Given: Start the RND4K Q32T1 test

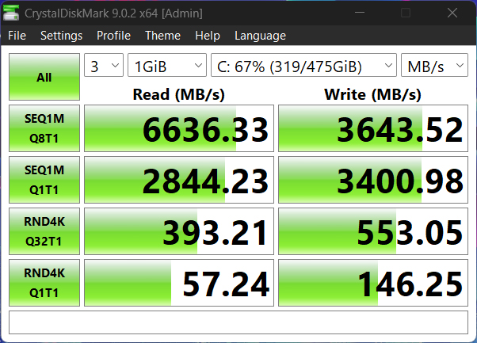Looking at the screenshot, I should tap(44, 231).
